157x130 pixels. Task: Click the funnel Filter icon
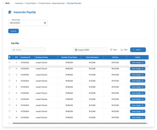[x=111, y=50]
